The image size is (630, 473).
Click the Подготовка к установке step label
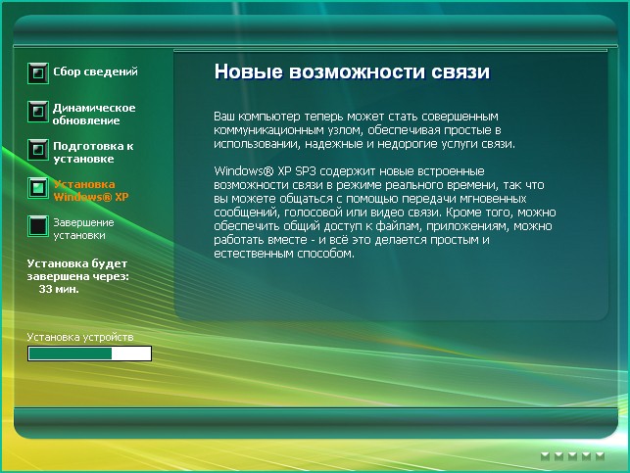[93, 152]
